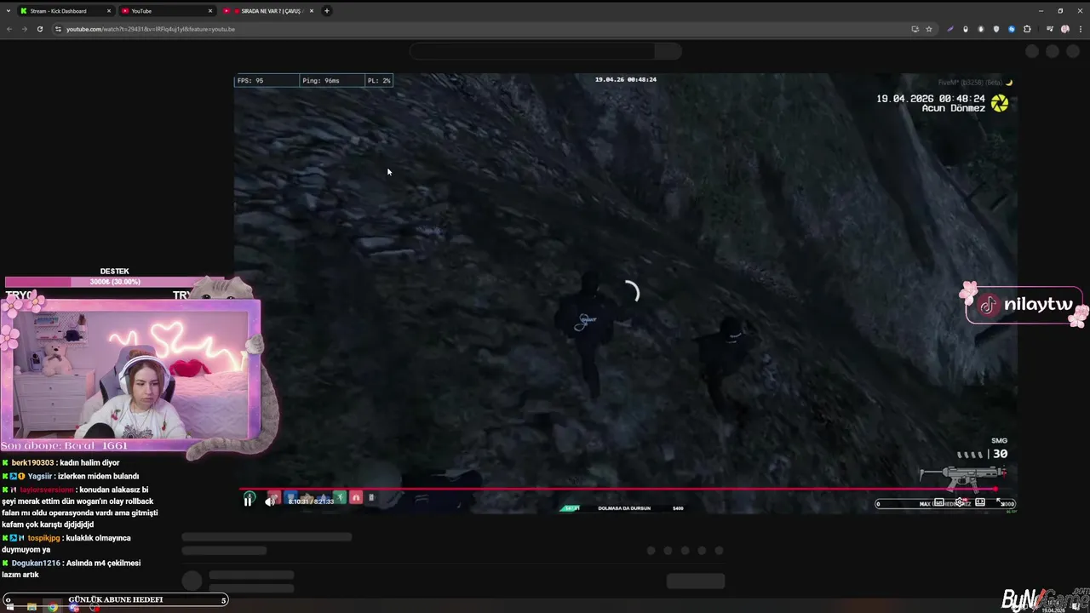Click the purple pen extension icon
This screenshot has height=613, width=1090.
950,29
